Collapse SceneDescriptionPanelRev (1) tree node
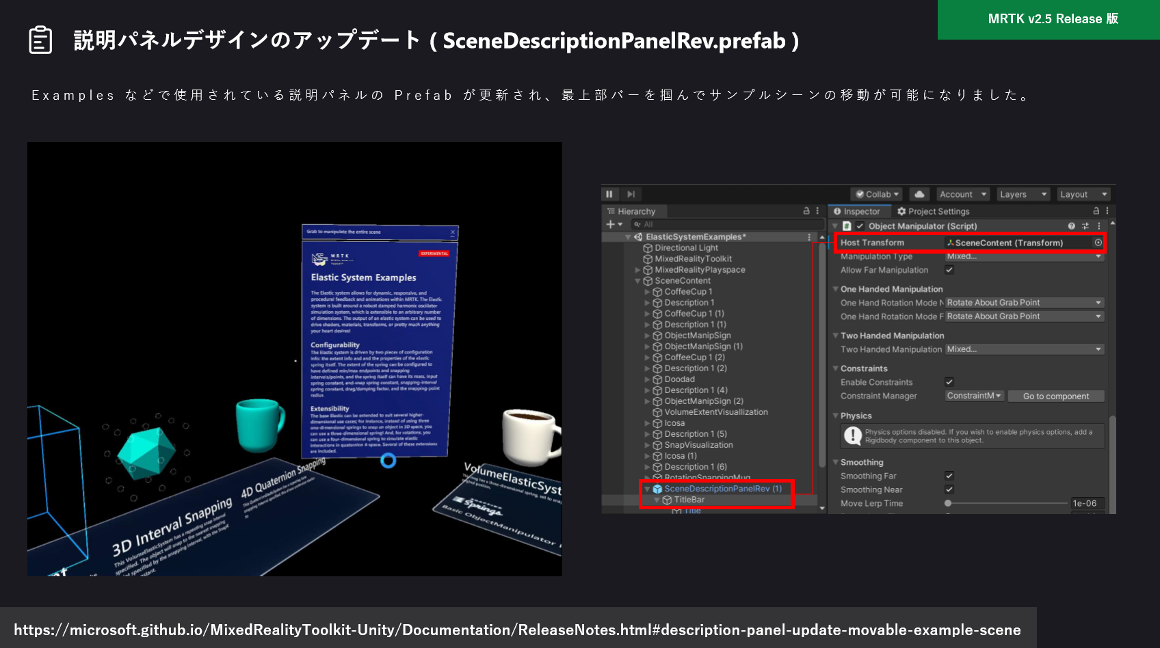This screenshot has height=648, width=1160. pyautogui.click(x=647, y=489)
